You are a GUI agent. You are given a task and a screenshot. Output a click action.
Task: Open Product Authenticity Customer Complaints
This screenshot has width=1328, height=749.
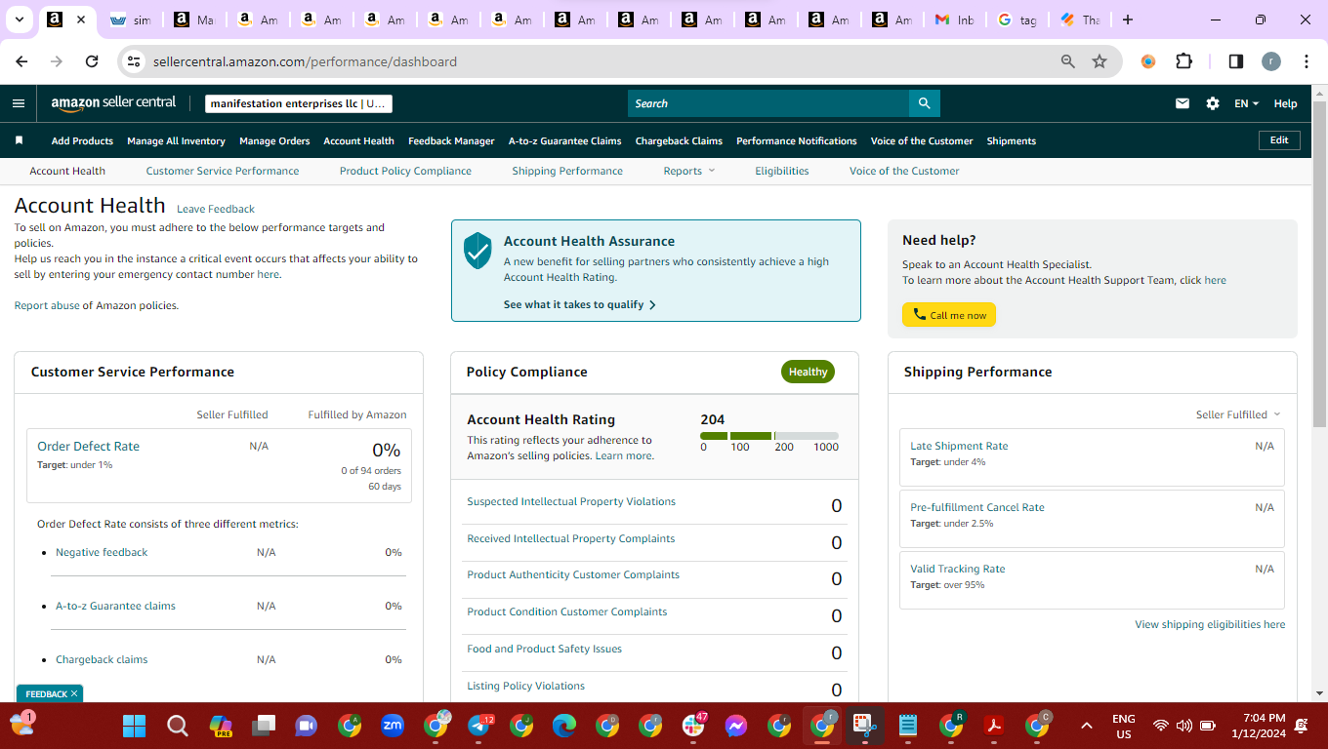pos(573,574)
